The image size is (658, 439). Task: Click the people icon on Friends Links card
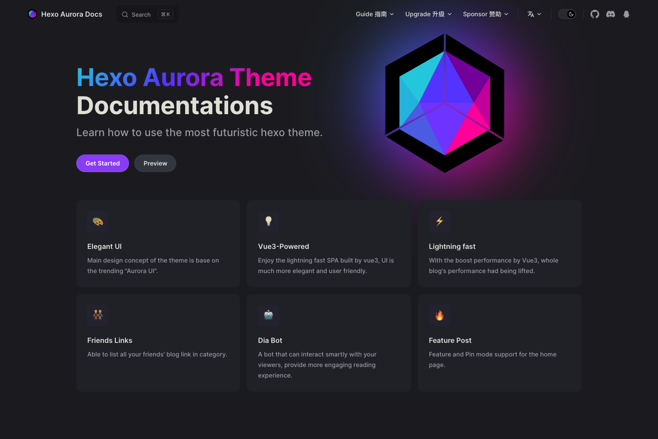[98, 316]
